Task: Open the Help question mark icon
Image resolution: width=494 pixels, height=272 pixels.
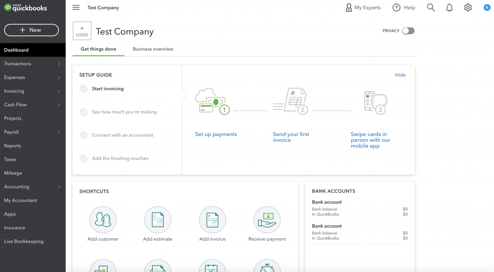Action: [397, 8]
